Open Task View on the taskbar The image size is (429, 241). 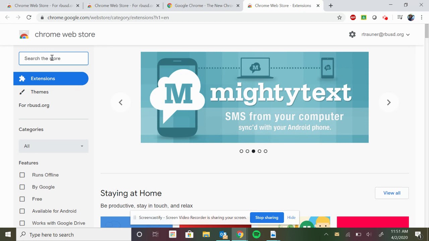[x=156, y=234]
